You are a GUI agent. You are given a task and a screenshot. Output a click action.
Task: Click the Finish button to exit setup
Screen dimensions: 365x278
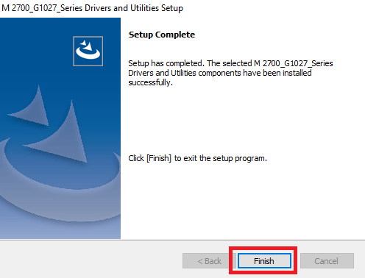click(264, 261)
